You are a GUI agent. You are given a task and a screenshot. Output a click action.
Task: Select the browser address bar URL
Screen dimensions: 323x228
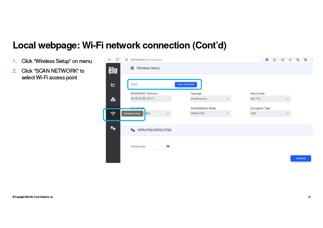[x=146, y=60]
